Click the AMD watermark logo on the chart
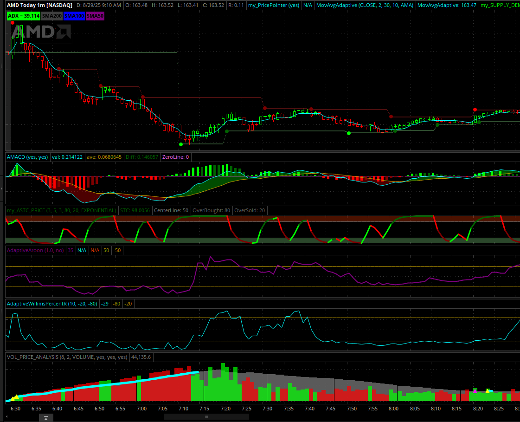Image resolution: width=520 pixels, height=422 pixels. 41,31
